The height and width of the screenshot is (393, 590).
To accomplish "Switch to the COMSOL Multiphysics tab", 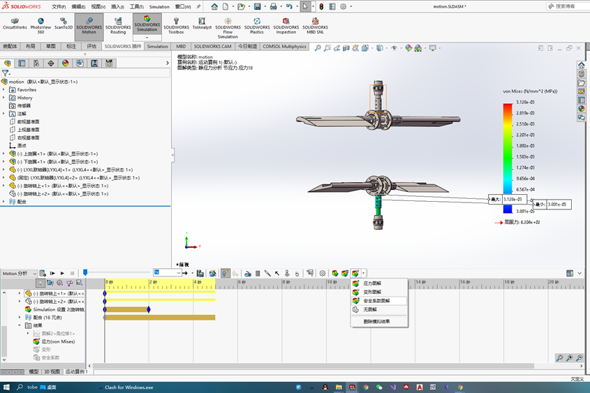I will (284, 47).
